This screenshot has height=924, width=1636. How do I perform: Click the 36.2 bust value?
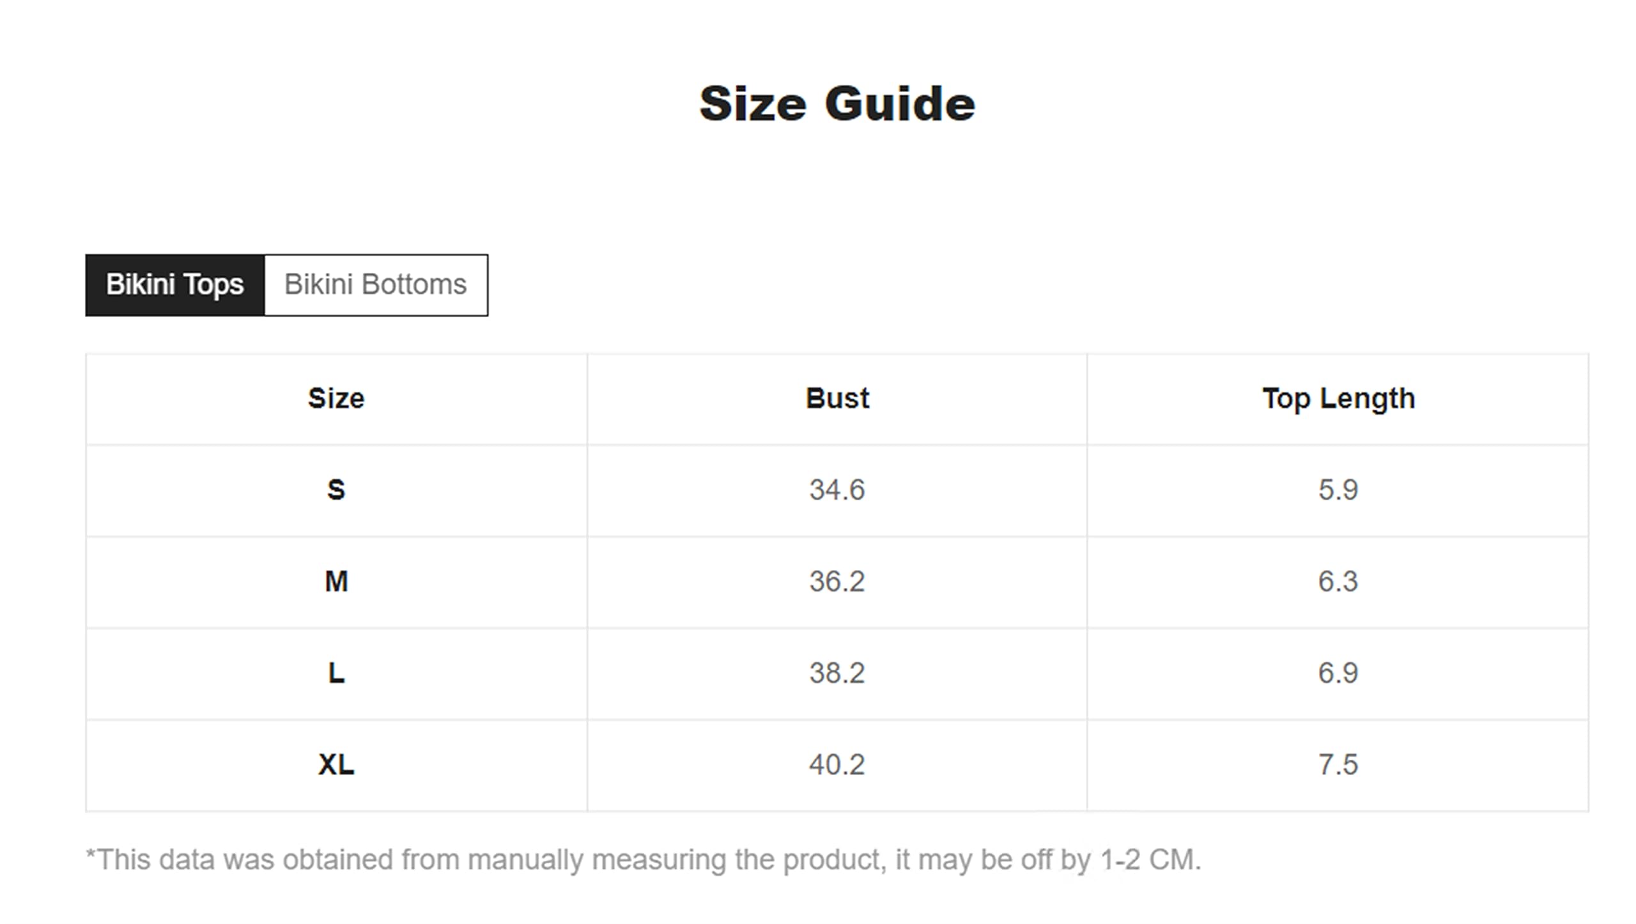click(837, 581)
